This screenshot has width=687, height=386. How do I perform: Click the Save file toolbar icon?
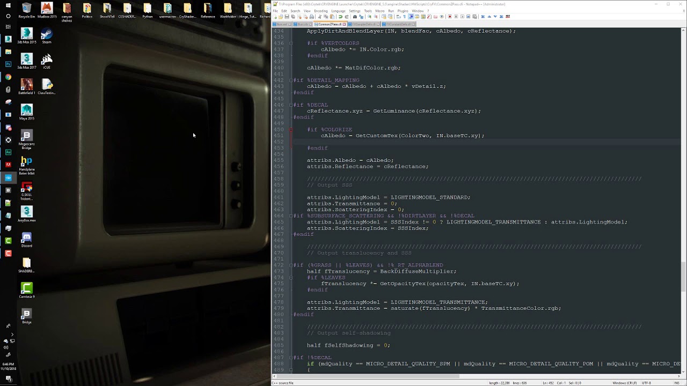point(287,17)
